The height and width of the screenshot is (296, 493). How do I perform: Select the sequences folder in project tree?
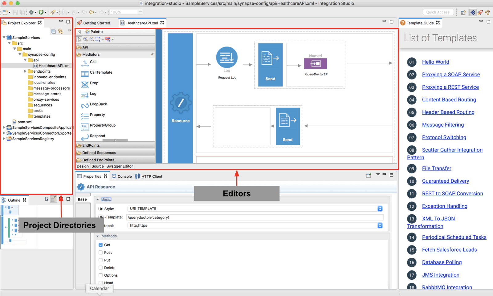40,105
